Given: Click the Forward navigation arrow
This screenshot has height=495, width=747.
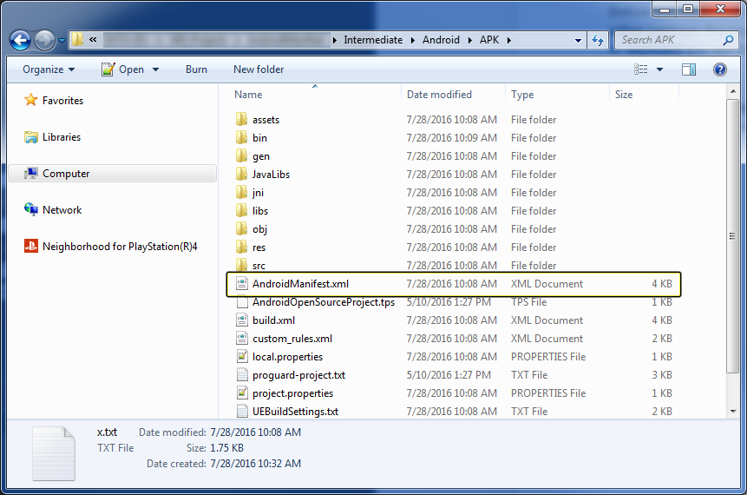Looking at the screenshot, I should (x=45, y=41).
